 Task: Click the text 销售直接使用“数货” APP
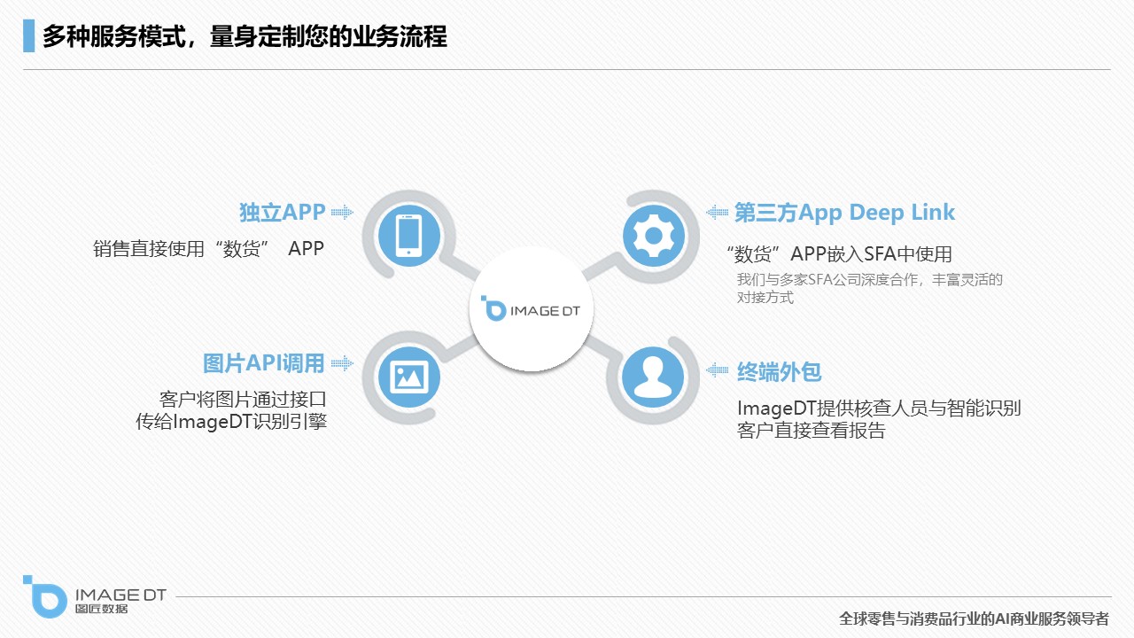click(x=209, y=249)
